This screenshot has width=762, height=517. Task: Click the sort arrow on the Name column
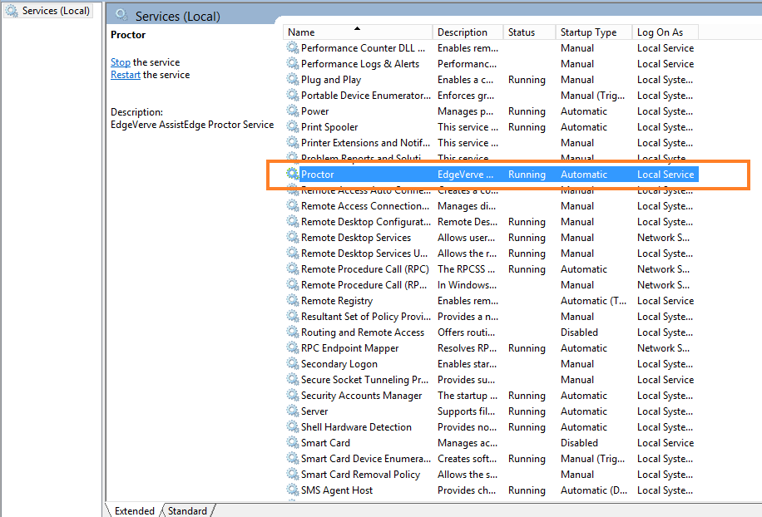(x=358, y=32)
